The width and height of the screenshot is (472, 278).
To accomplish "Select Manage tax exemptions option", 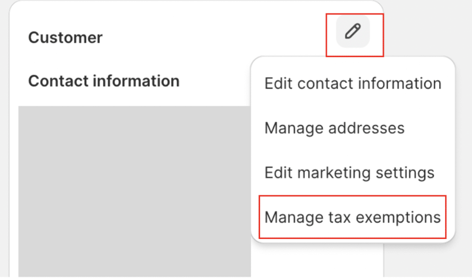I will click(x=353, y=217).
